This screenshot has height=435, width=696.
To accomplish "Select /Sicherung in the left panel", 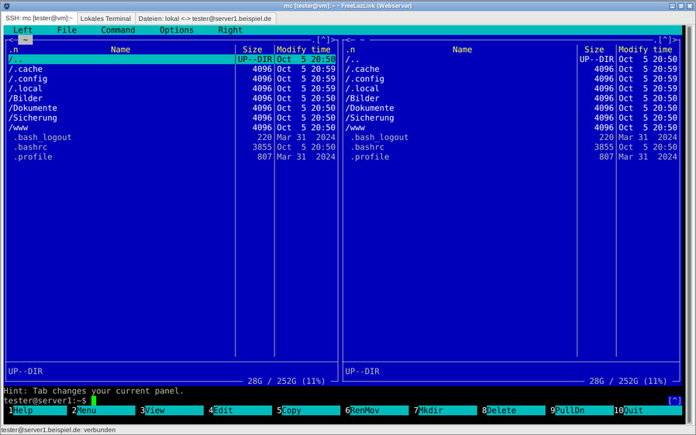I will click(172, 118).
